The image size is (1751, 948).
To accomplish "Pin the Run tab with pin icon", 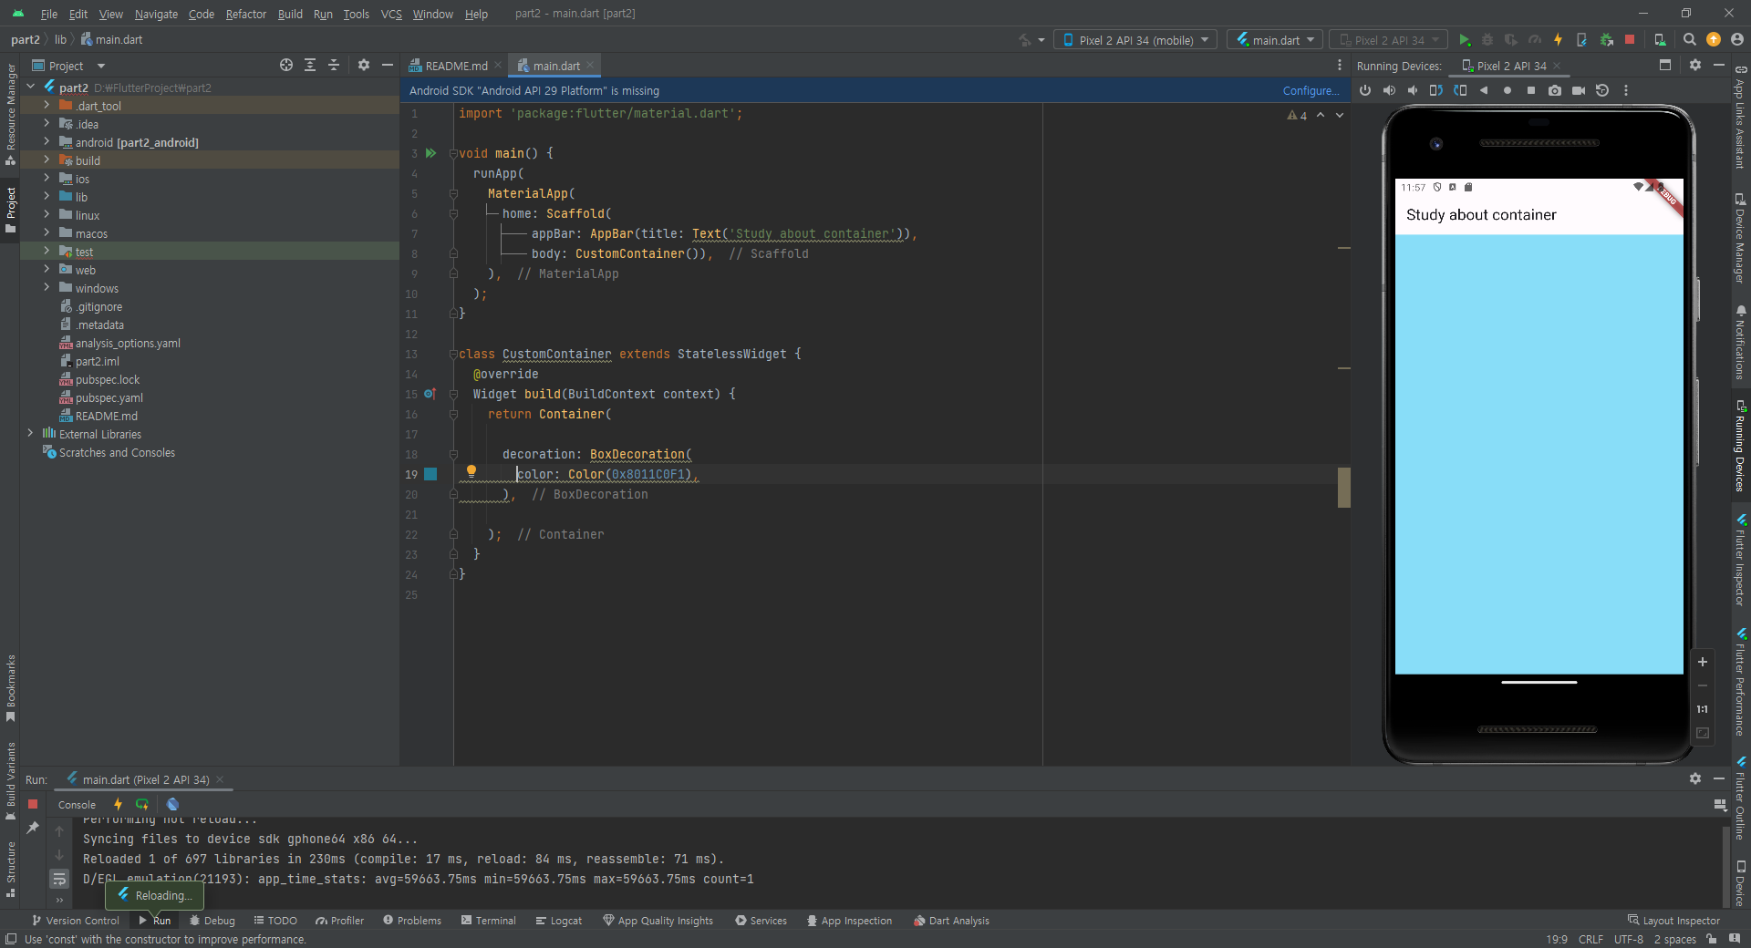I will 33,828.
